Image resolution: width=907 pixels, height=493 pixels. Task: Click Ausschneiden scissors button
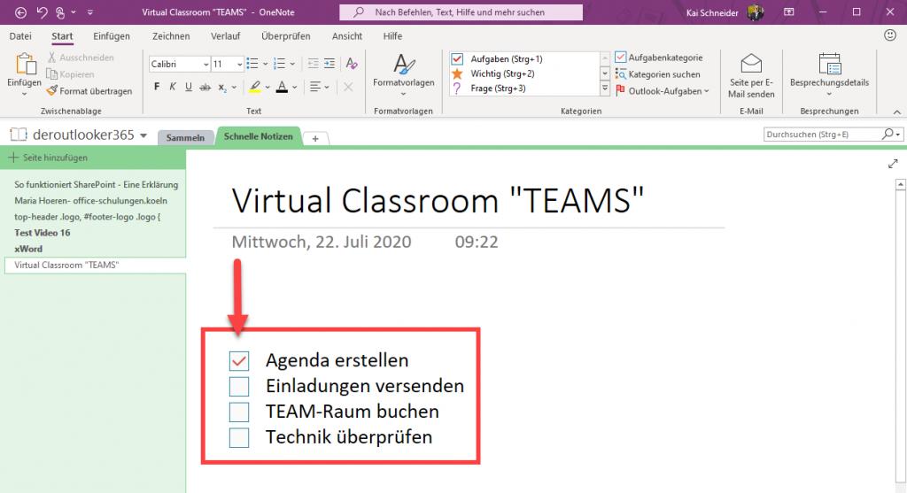81,58
